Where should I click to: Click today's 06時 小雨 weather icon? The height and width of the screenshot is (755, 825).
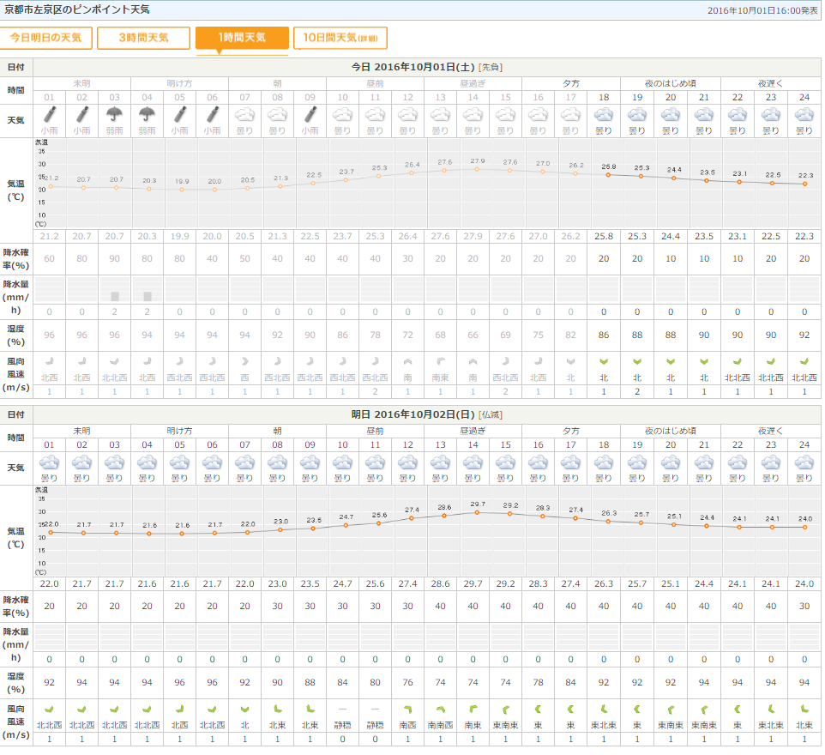coord(212,114)
